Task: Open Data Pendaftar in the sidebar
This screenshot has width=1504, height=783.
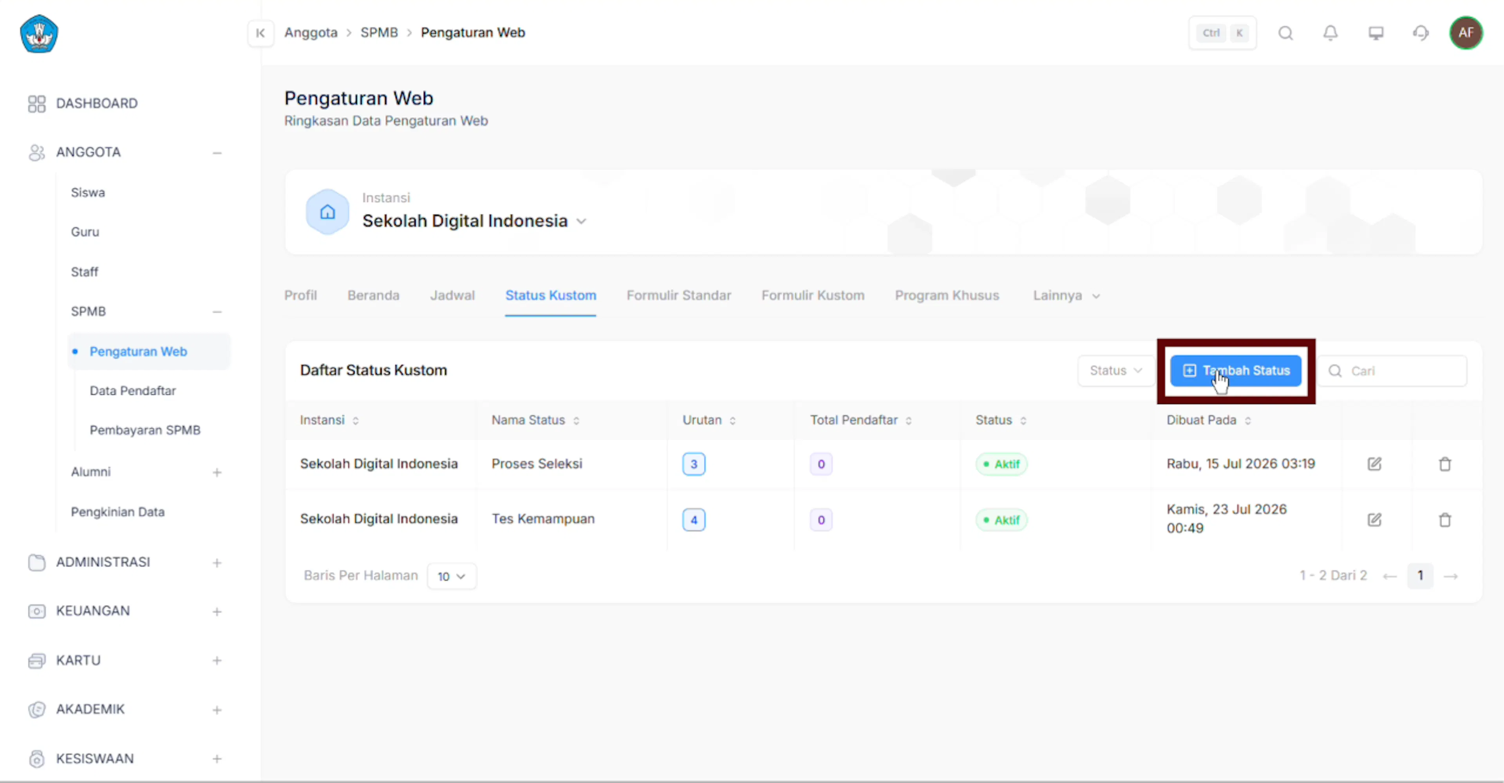Action: point(132,391)
